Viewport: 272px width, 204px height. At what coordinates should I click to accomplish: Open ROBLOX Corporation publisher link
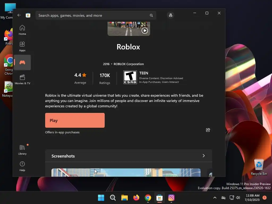[129, 64]
